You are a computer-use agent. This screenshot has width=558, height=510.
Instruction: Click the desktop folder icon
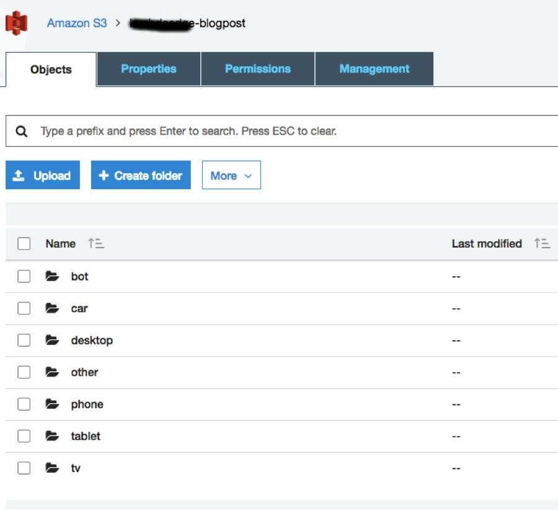pos(52,340)
